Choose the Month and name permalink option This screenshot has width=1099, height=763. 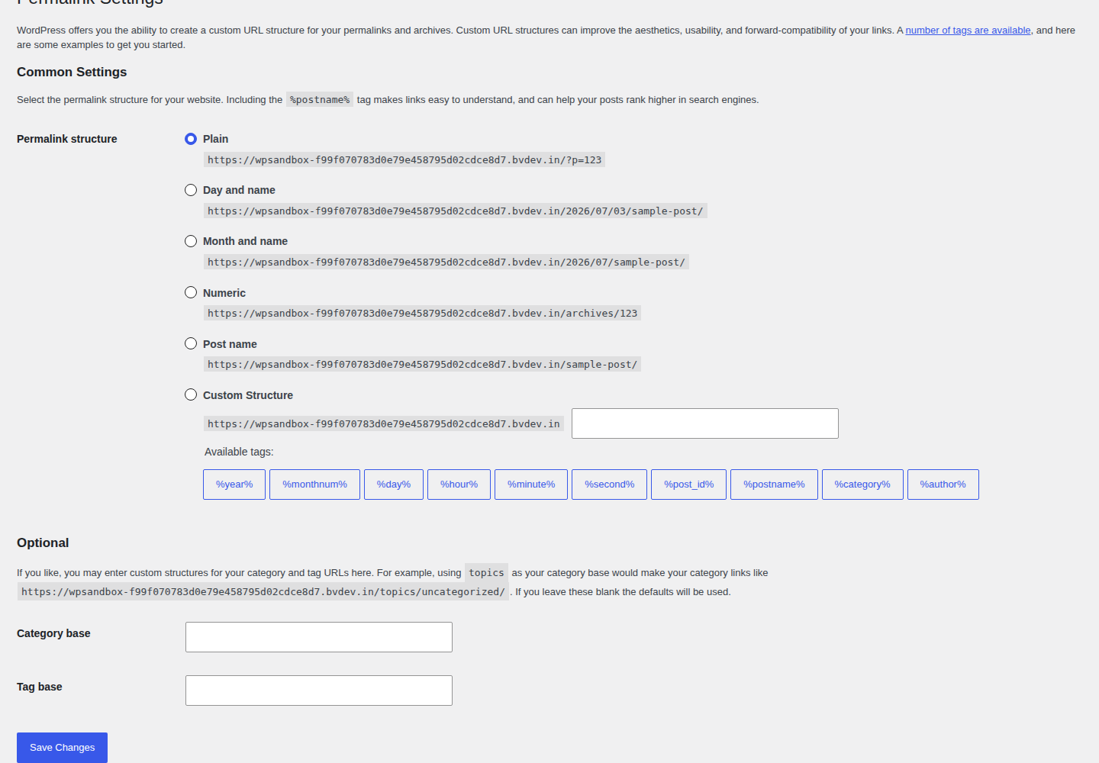pyautogui.click(x=191, y=241)
